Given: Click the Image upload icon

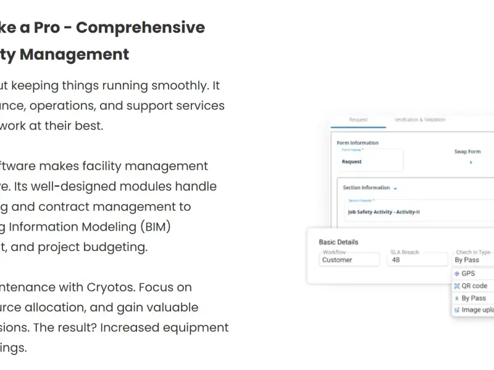Looking at the screenshot, I should (x=457, y=310).
